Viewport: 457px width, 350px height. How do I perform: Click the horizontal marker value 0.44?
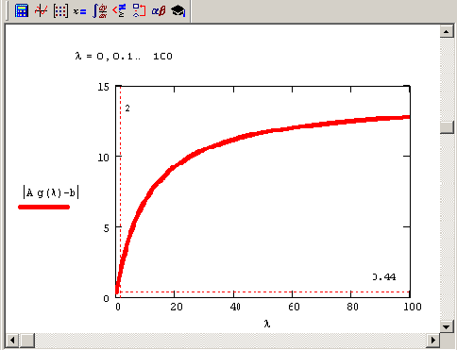pos(384,277)
